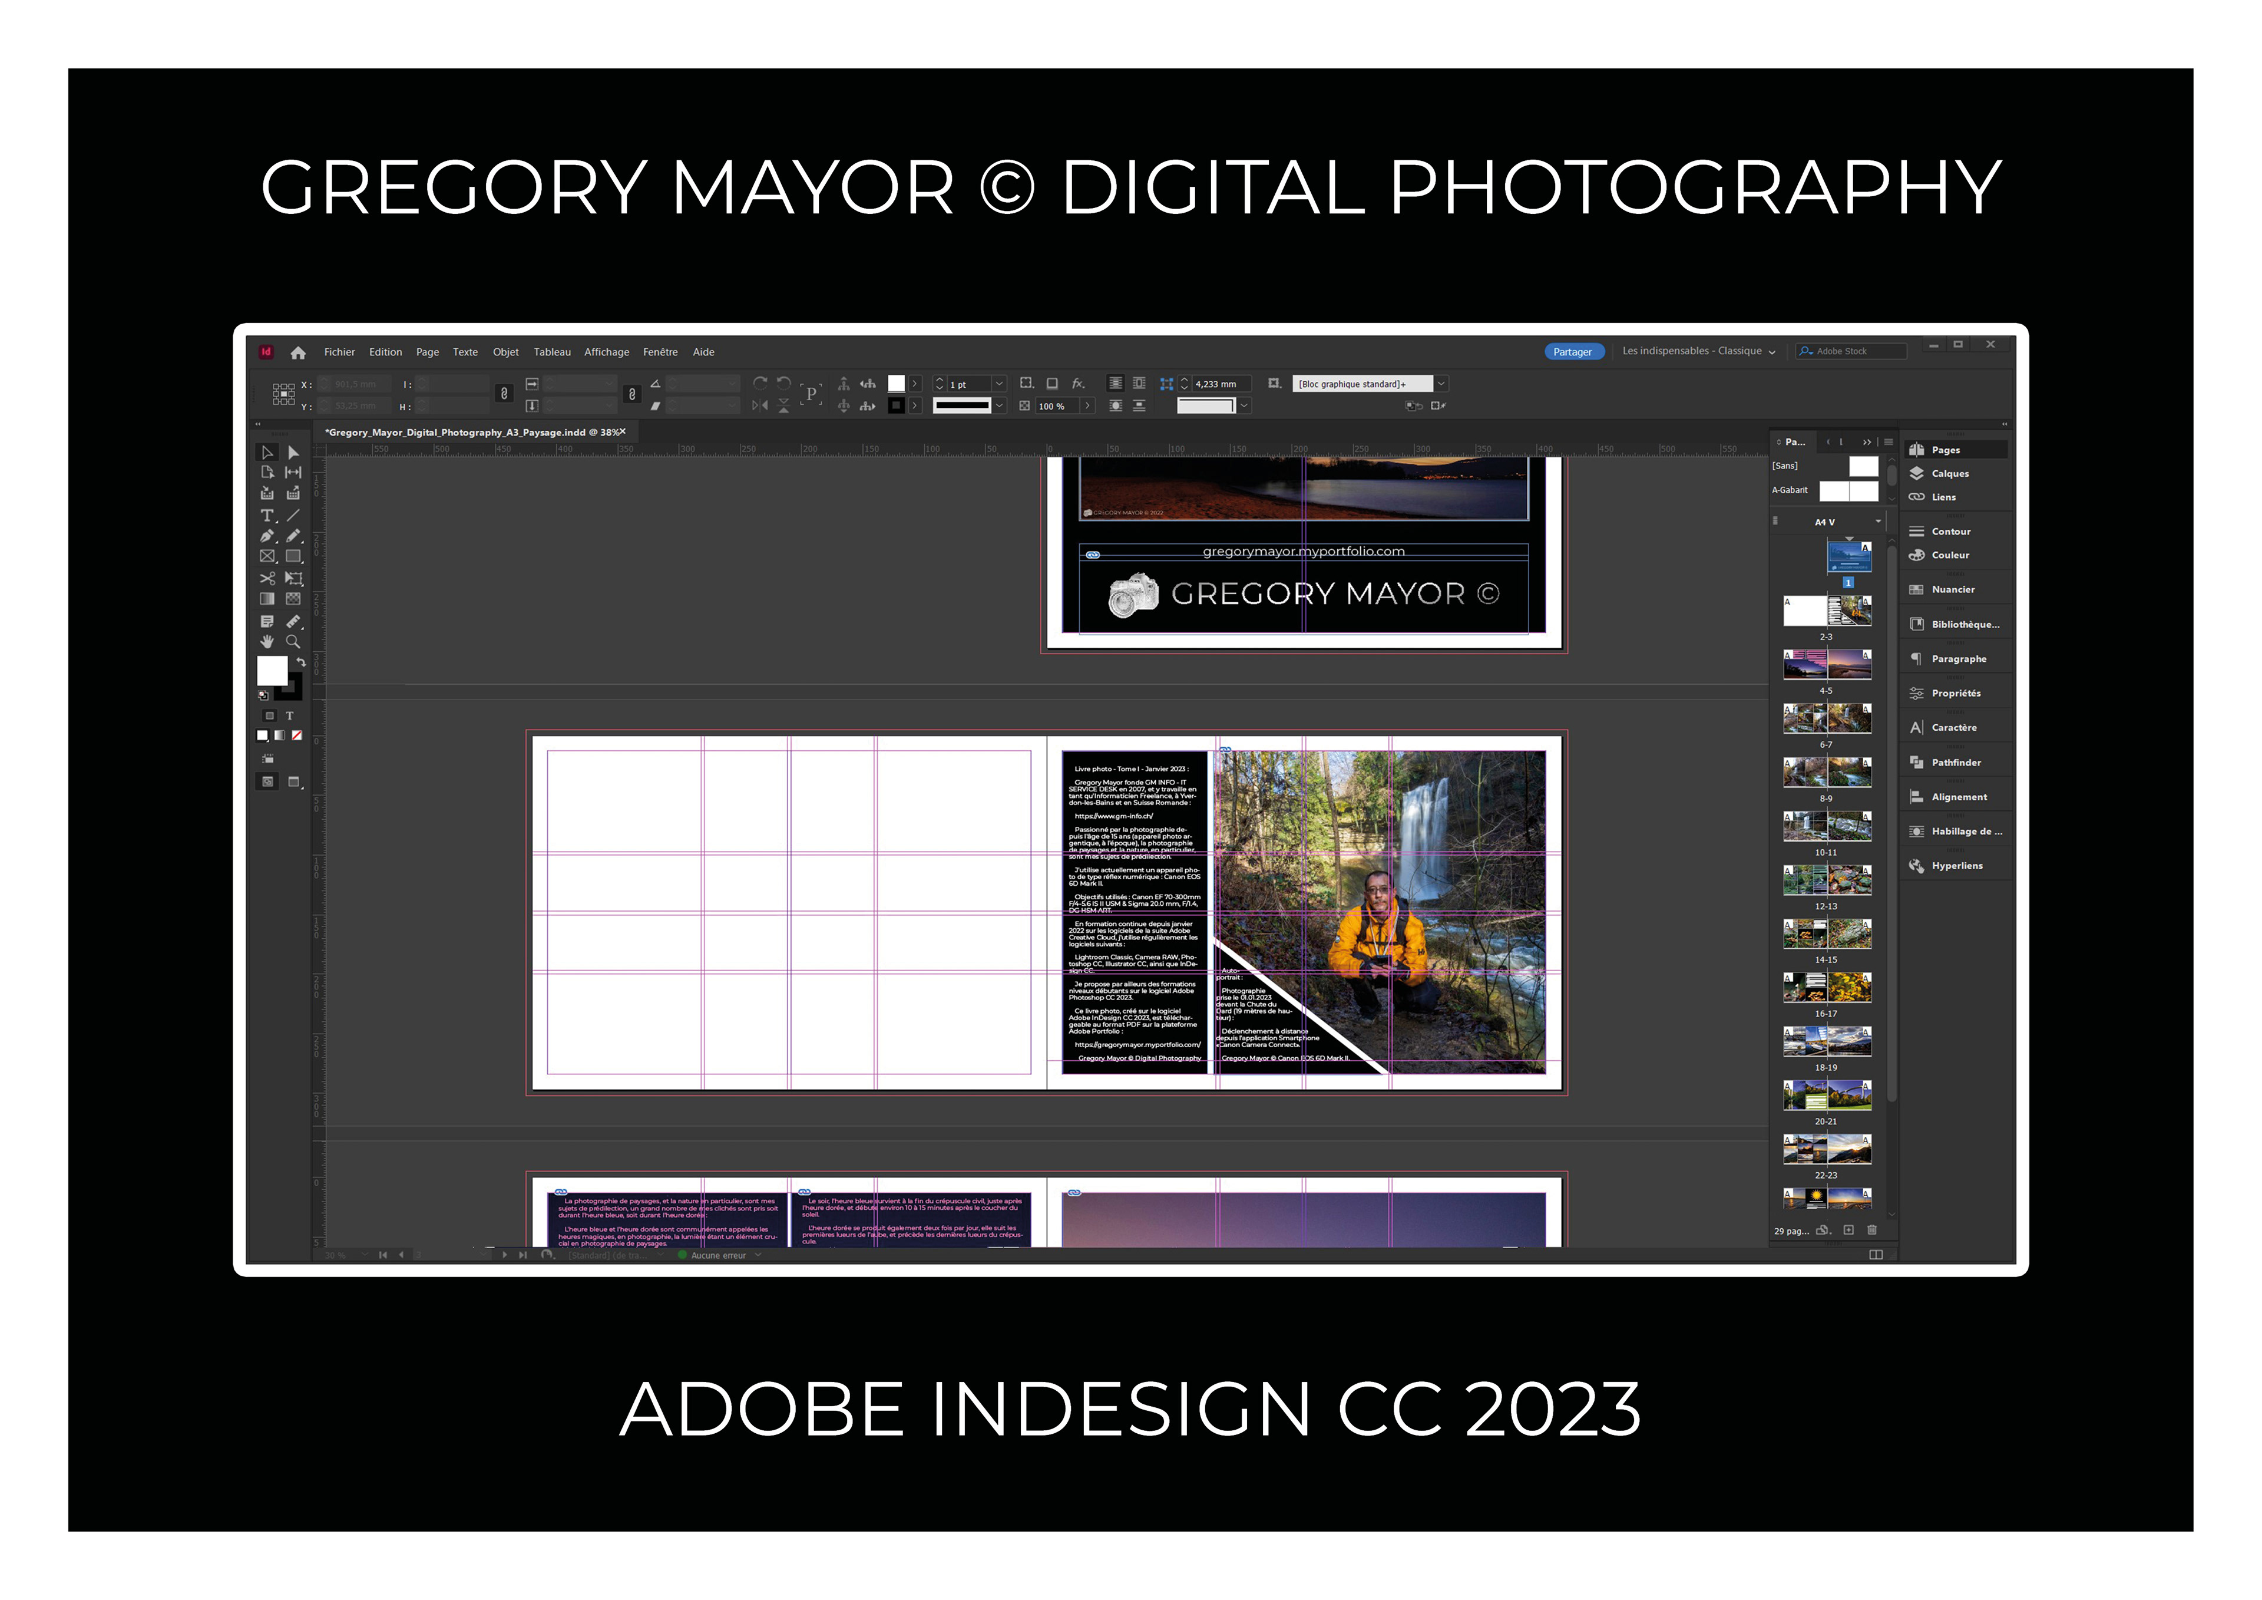Choose the Scissors tool
Image resolution: width=2262 pixels, height=1600 pixels.
pos(266,579)
